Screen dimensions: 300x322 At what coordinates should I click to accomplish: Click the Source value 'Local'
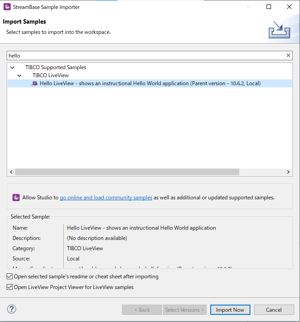(73, 259)
